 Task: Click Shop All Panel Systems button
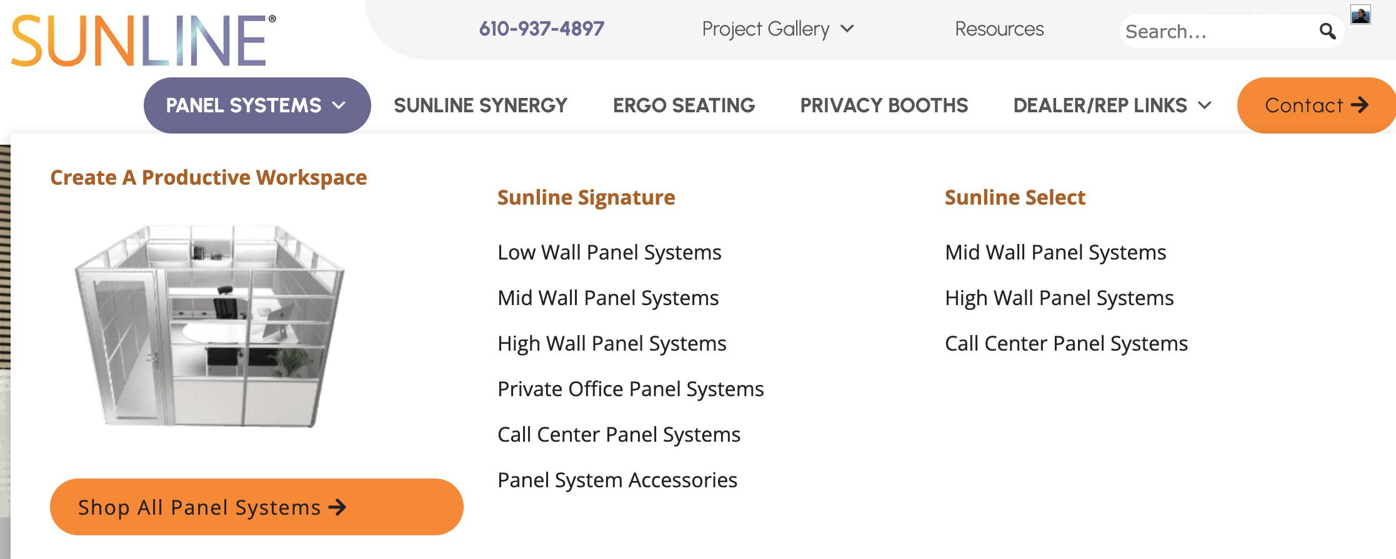point(256,507)
